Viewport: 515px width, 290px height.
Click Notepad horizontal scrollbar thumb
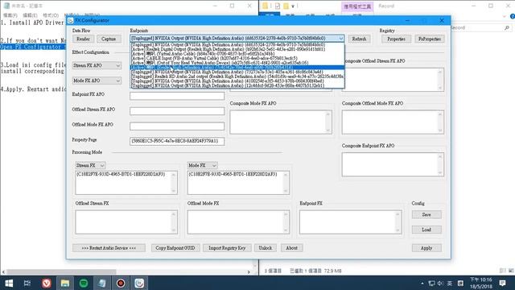click(61, 272)
